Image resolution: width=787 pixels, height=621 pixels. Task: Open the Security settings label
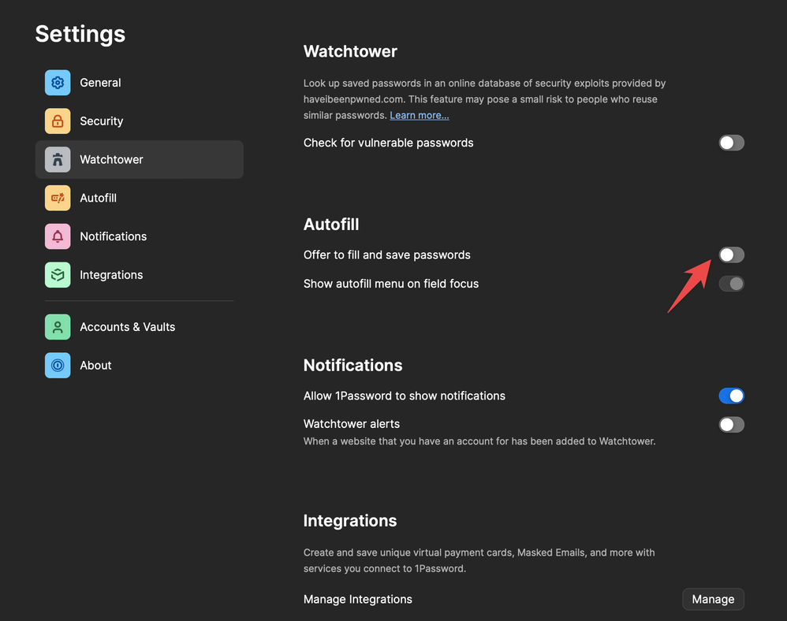102,121
